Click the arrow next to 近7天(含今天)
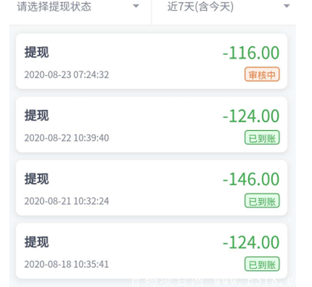 point(287,6)
